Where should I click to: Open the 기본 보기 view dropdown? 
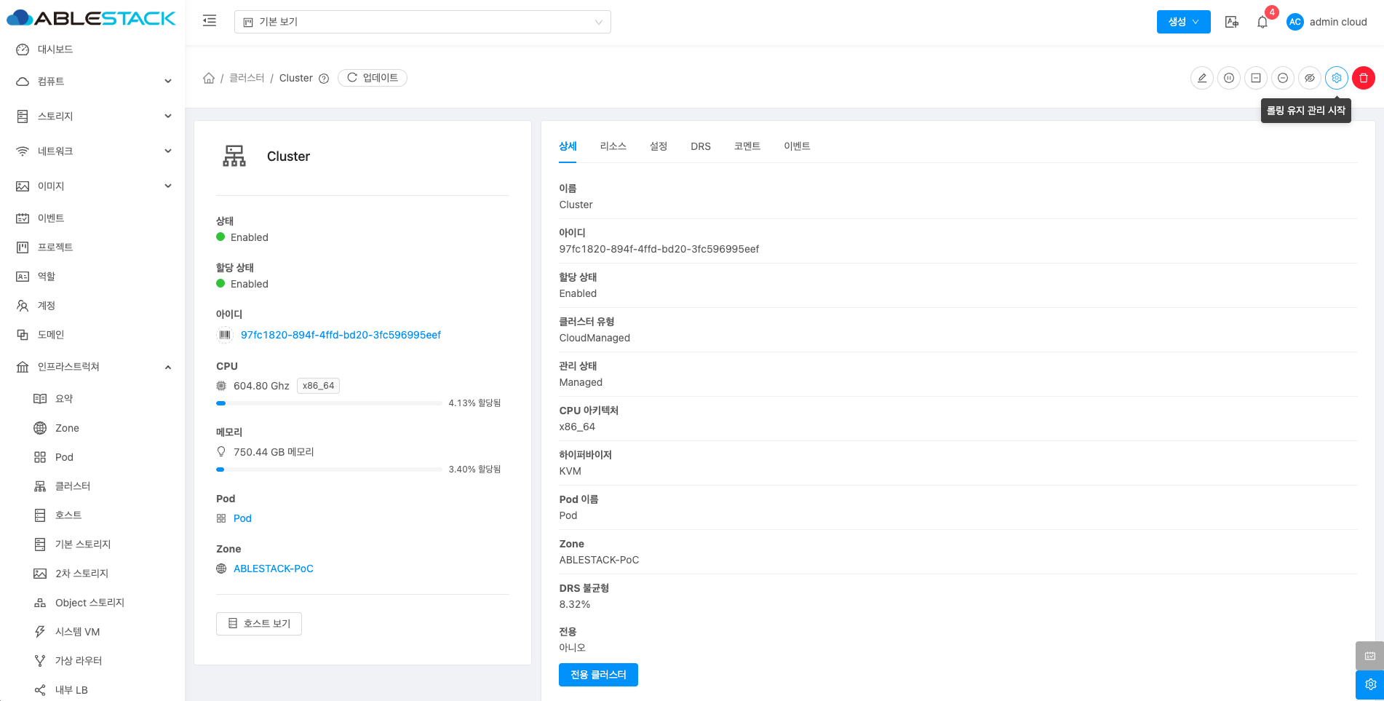[422, 22]
